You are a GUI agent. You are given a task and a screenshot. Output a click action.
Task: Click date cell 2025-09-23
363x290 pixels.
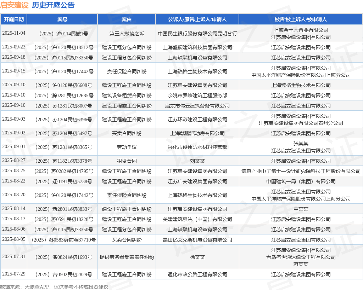click(x=14, y=47)
